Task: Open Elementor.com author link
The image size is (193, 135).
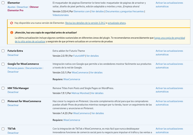Action: pyautogui.click(x=82, y=11)
